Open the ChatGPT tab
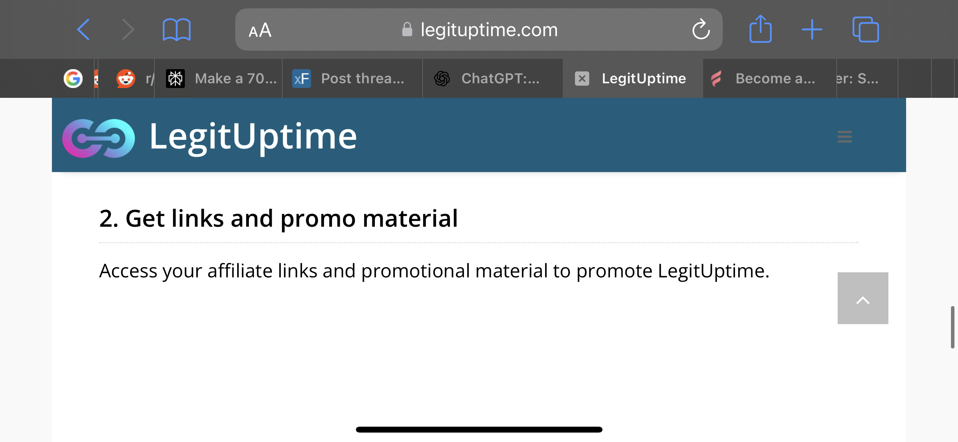958x442 pixels. (x=492, y=79)
